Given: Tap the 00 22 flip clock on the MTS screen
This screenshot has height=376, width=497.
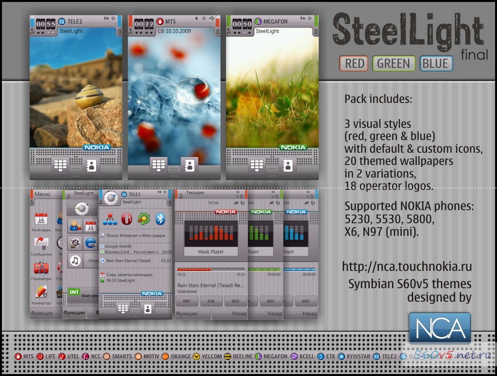Looking at the screenshot, I should point(144,24).
